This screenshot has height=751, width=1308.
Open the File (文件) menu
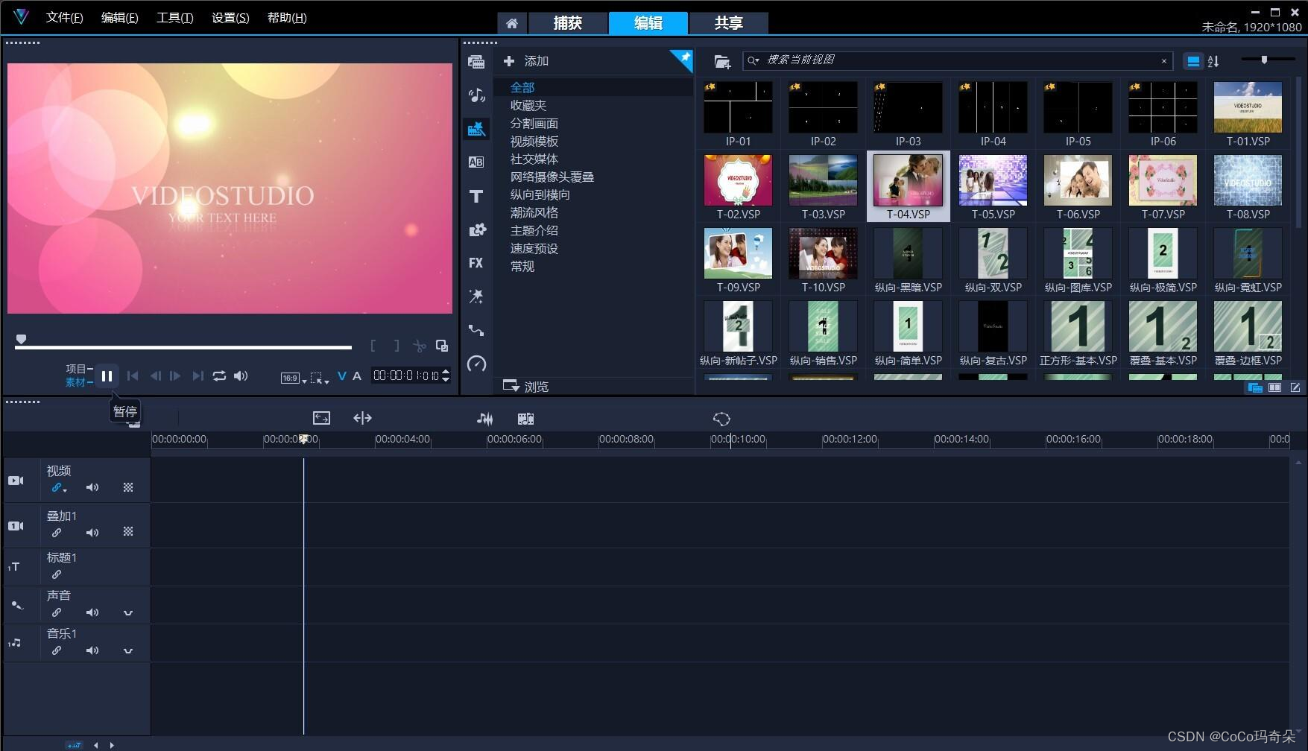[x=64, y=18]
